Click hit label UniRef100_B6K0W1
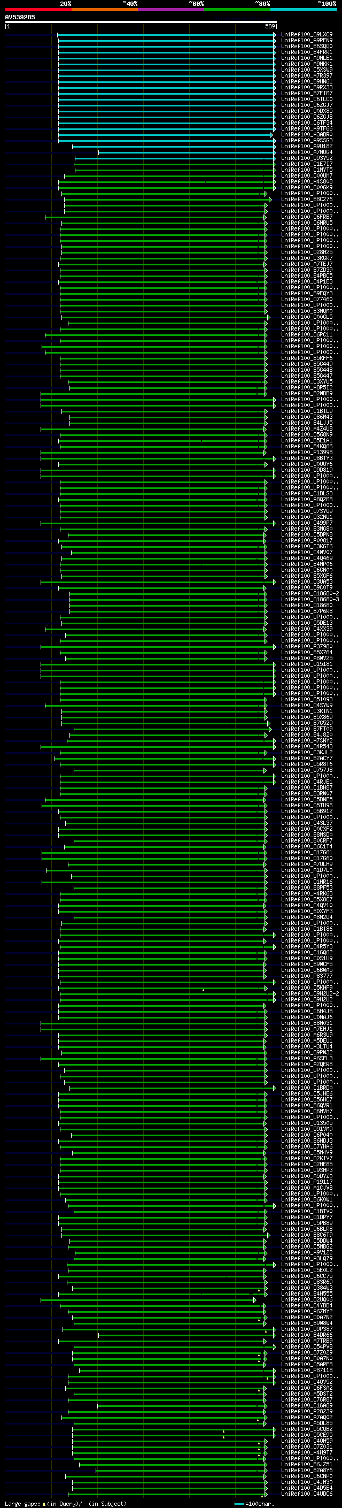This screenshot has width=342, height=1508. coord(307,1200)
